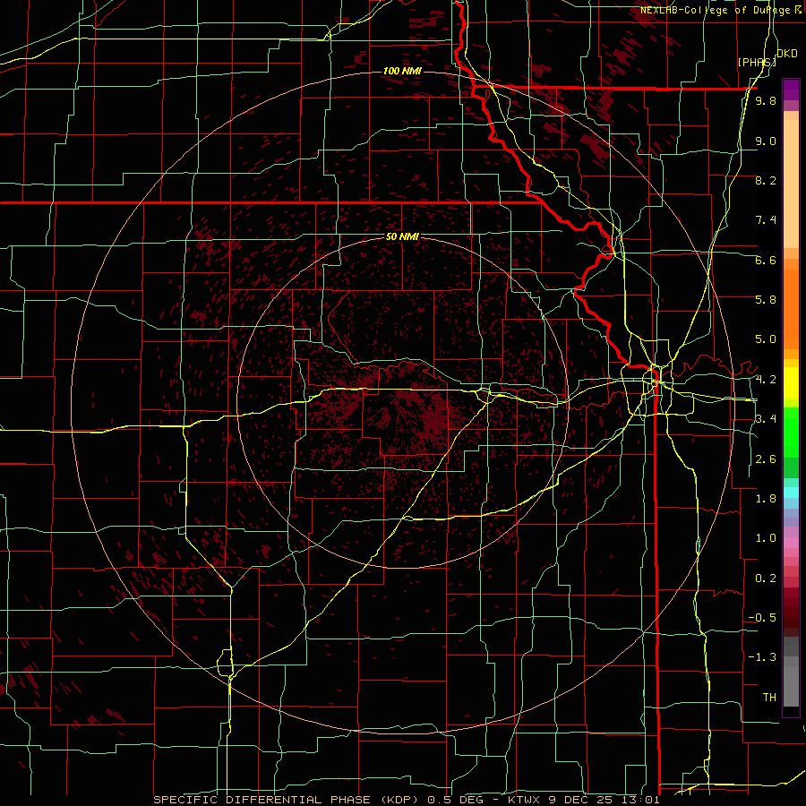The height and width of the screenshot is (806, 806).
Task: Click the "TH" threshold label on scale
Action: click(x=769, y=698)
